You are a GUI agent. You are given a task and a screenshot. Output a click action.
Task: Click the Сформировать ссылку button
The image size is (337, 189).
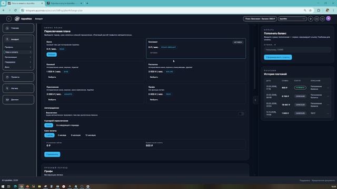click(278, 57)
